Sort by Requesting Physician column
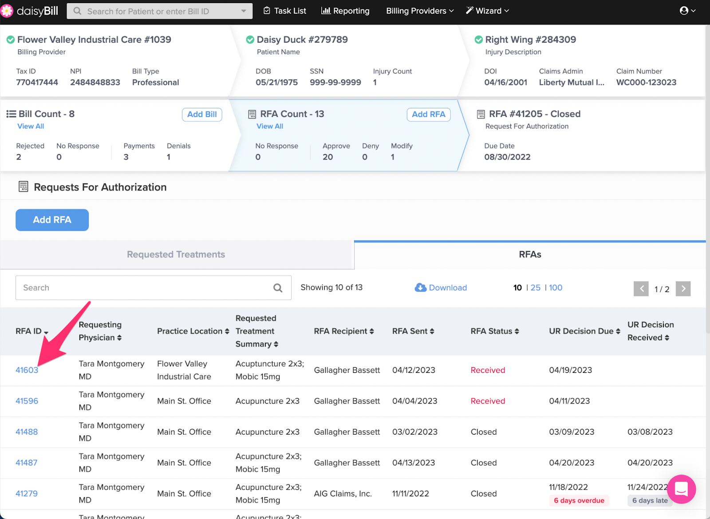710x519 pixels. 119,338
